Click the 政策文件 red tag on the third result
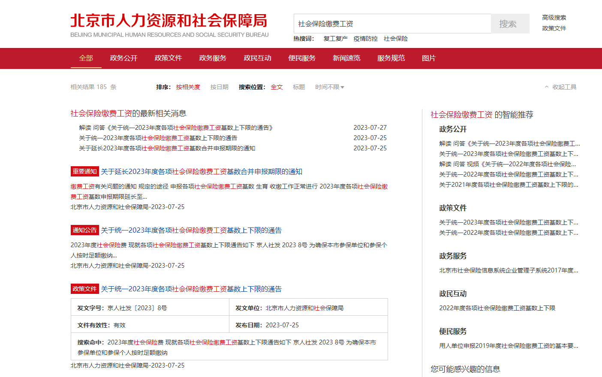This screenshot has height=377, width=602. (84, 289)
